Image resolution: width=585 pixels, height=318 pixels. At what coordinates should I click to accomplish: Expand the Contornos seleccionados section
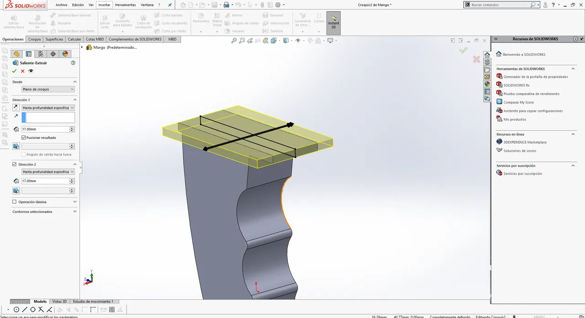75,212
